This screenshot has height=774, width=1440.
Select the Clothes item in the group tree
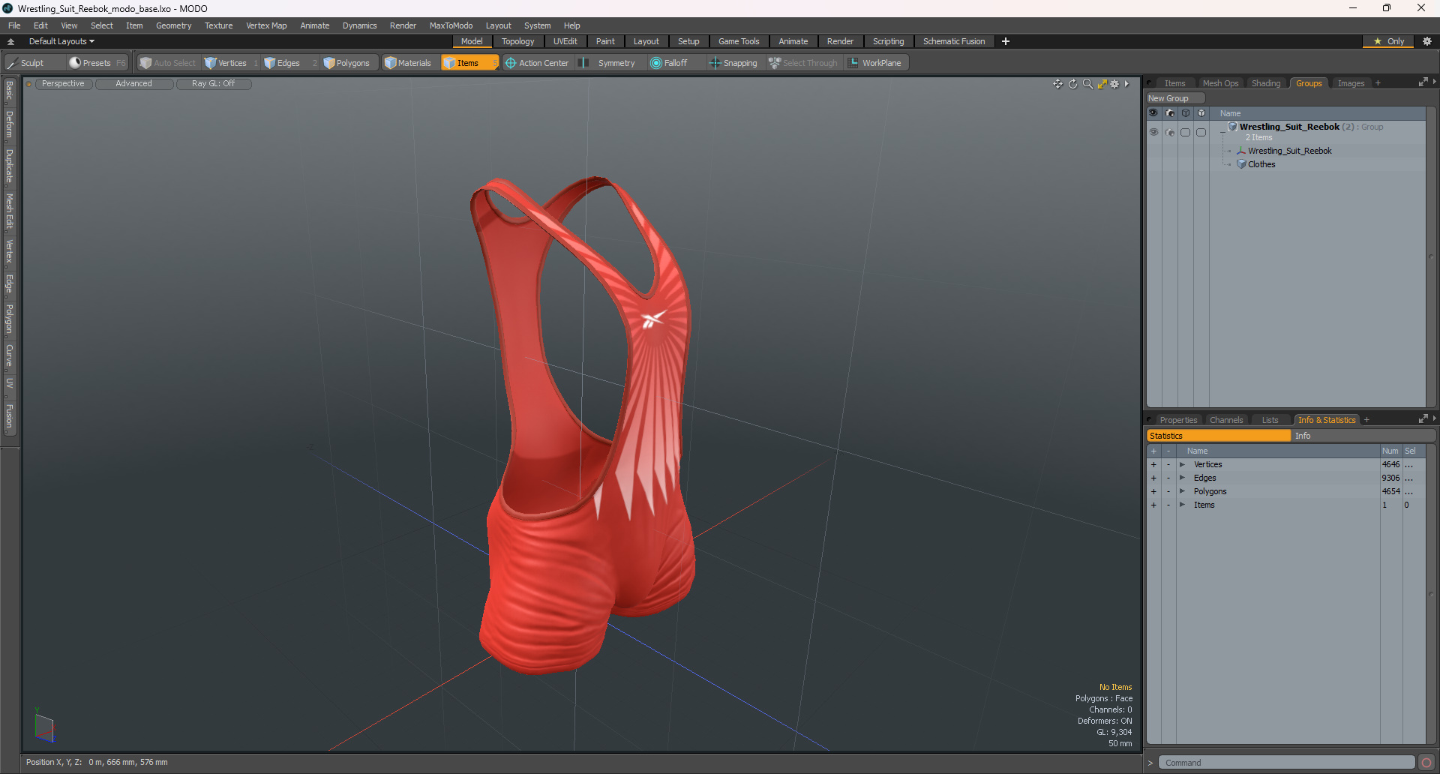[x=1261, y=164]
